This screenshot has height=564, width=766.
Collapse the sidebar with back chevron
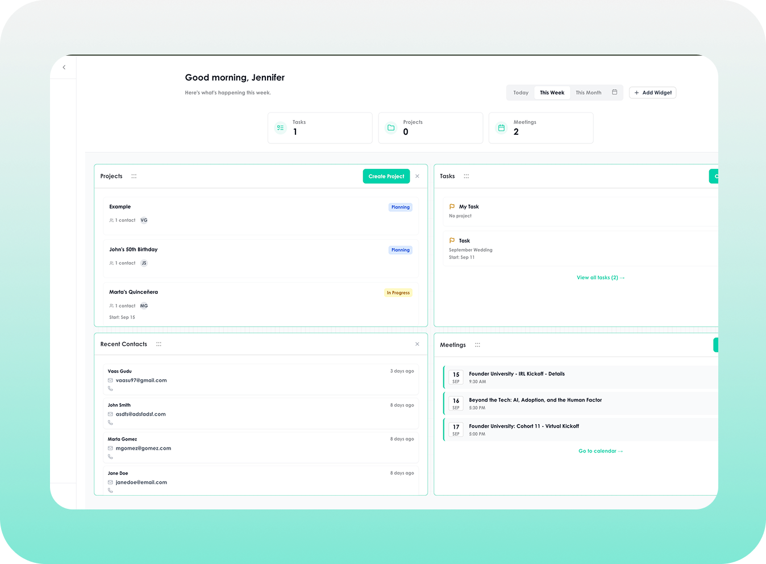tap(64, 67)
